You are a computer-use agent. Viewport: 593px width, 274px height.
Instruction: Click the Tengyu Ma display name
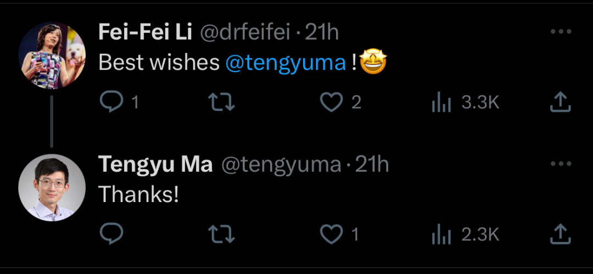155,165
